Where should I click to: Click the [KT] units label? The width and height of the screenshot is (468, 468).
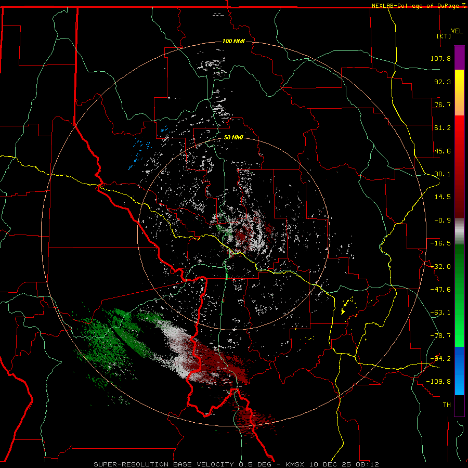(x=444, y=36)
